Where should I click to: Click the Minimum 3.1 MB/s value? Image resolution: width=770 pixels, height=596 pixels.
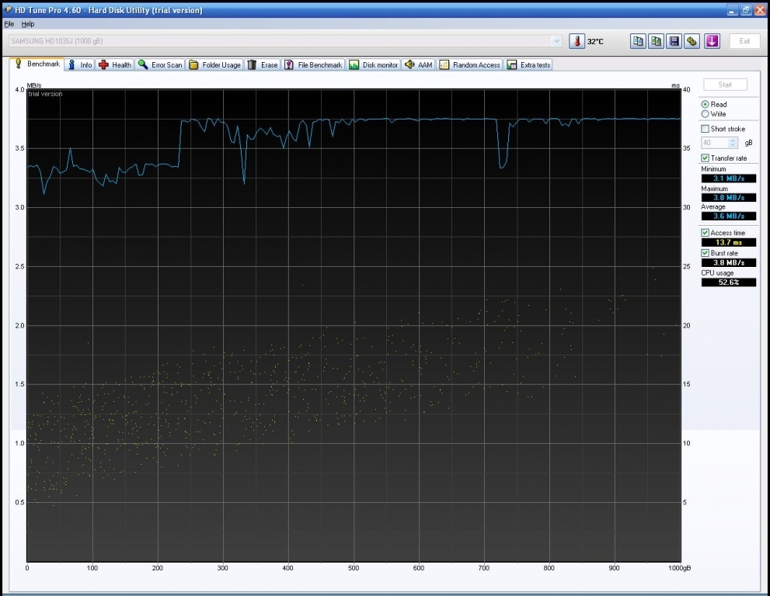coord(729,178)
